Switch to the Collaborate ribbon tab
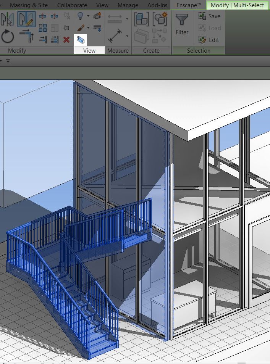This screenshot has width=270, height=364. point(72,5)
